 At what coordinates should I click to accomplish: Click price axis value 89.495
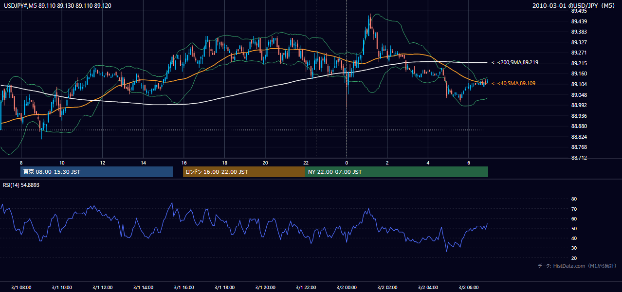click(579, 11)
